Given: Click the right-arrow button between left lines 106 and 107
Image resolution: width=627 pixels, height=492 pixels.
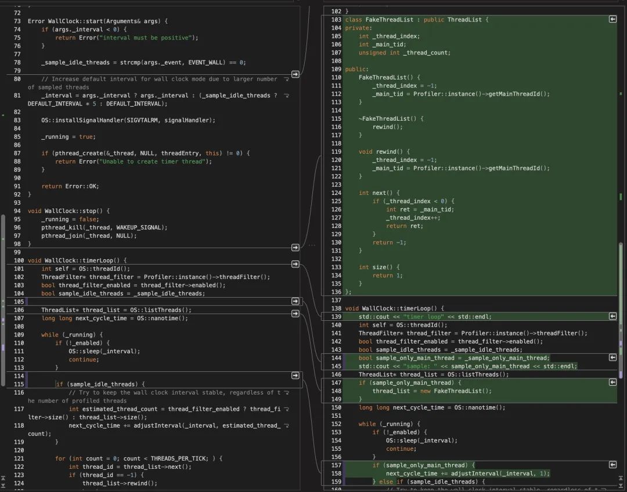Looking at the screenshot, I should pyautogui.click(x=295, y=314).
